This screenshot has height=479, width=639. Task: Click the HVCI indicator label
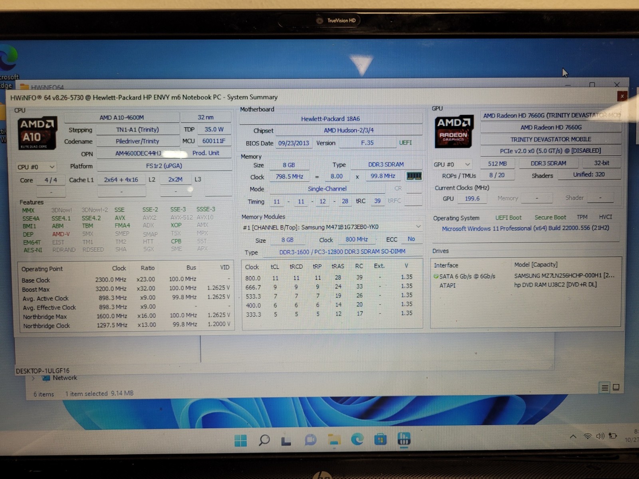click(x=605, y=217)
